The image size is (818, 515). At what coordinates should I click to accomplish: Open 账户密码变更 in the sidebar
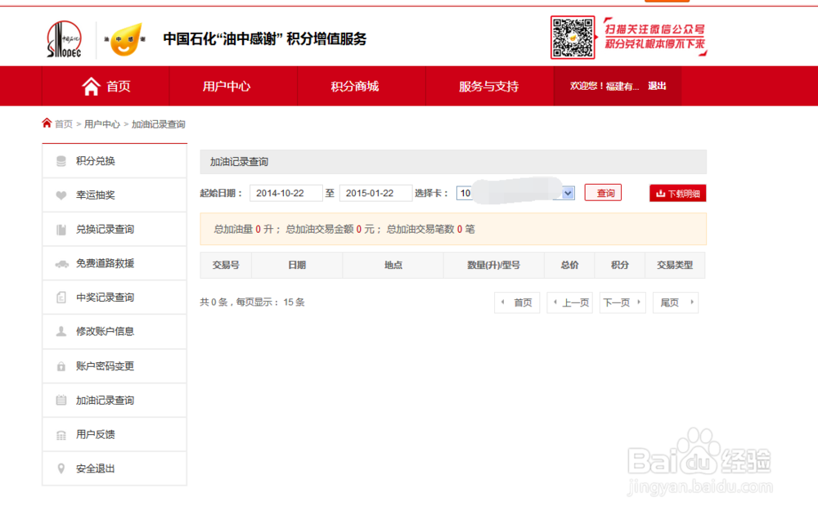[115, 366]
